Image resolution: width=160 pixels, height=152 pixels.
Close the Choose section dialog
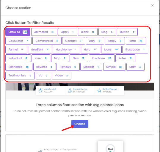[x=153, y=5]
